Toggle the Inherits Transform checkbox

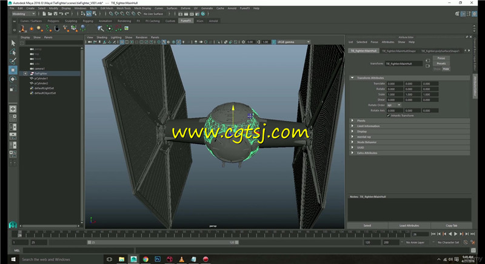(x=388, y=116)
